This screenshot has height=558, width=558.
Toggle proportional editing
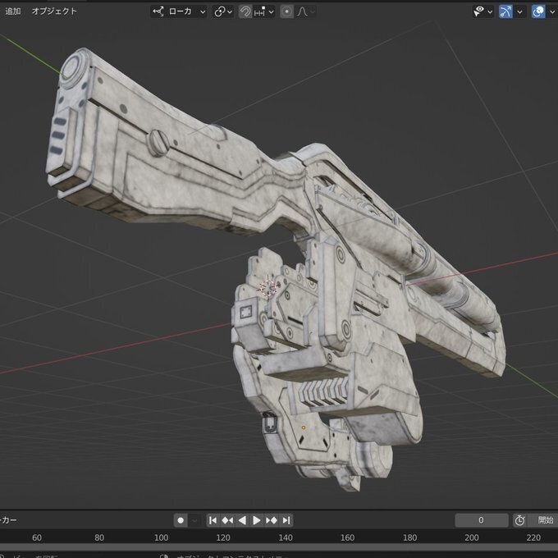pyautogui.click(x=287, y=11)
